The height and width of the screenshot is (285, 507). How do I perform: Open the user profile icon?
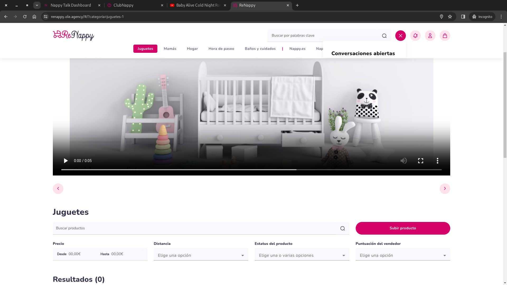(x=430, y=36)
